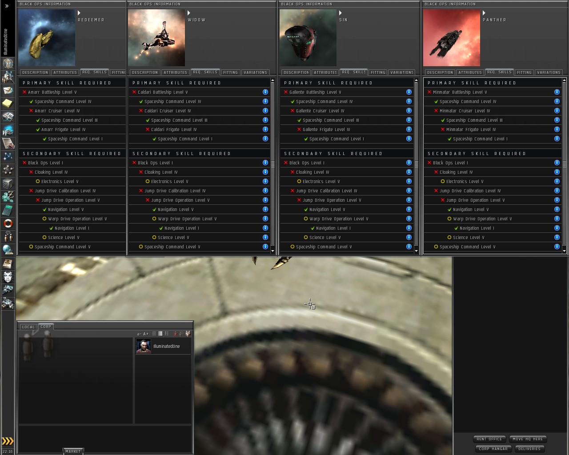
Task: Expand the sidebar with the double-arrow at top
Action: pos(7,6)
